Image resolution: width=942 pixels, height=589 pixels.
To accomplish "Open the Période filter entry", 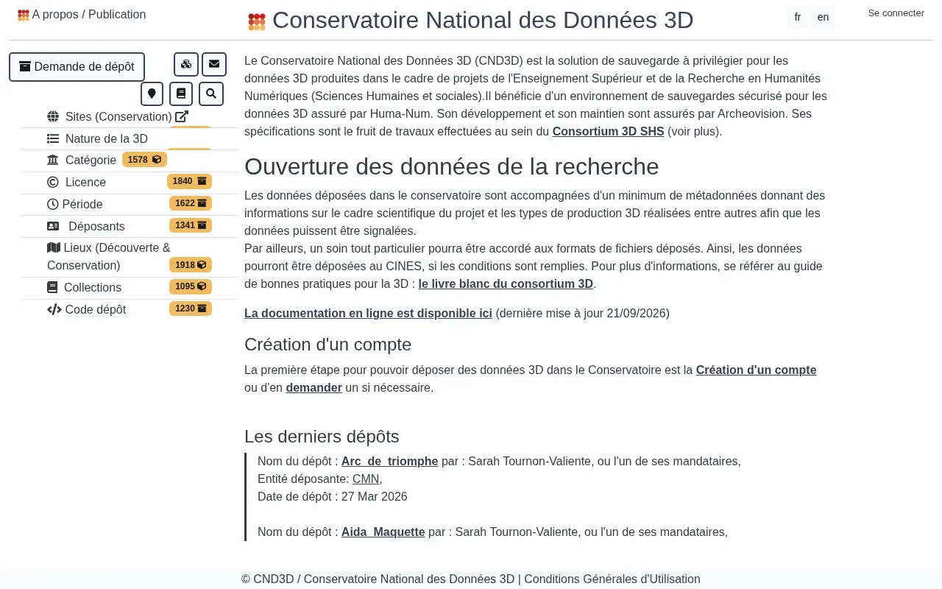I will (x=82, y=204).
